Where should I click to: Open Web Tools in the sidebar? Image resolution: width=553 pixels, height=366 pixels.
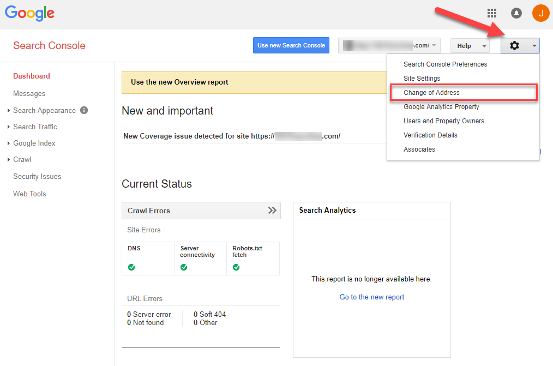coord(29,194)
